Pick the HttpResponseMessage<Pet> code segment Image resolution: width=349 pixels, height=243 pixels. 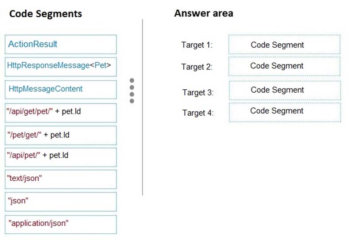pyautogui.click(x=61, y=67)
